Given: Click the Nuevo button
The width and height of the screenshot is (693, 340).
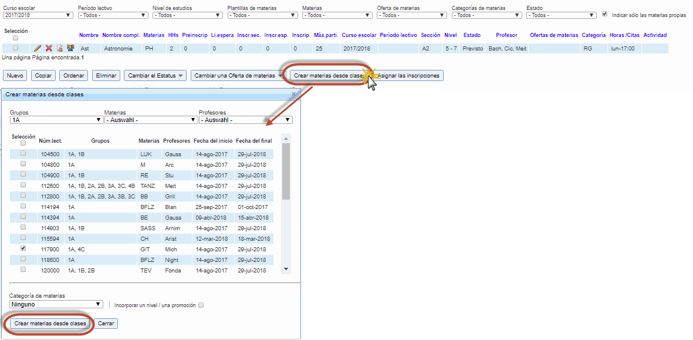Looking at the screenshot, I should click(15, 76).
